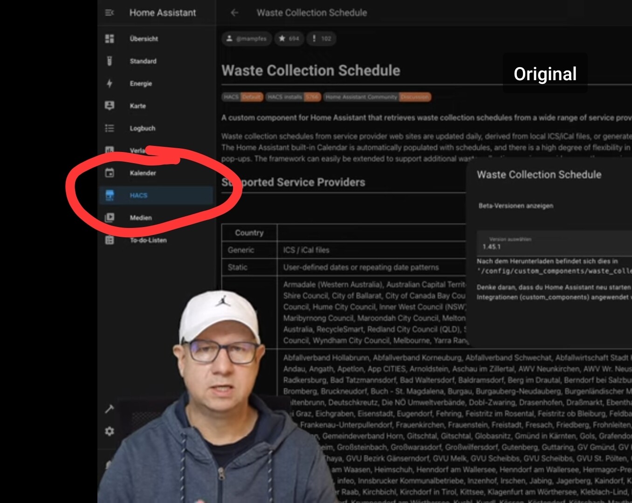Open developer tools via hammer icon
This screenshot has height=503, width=632.
click(x=110, y=409)
